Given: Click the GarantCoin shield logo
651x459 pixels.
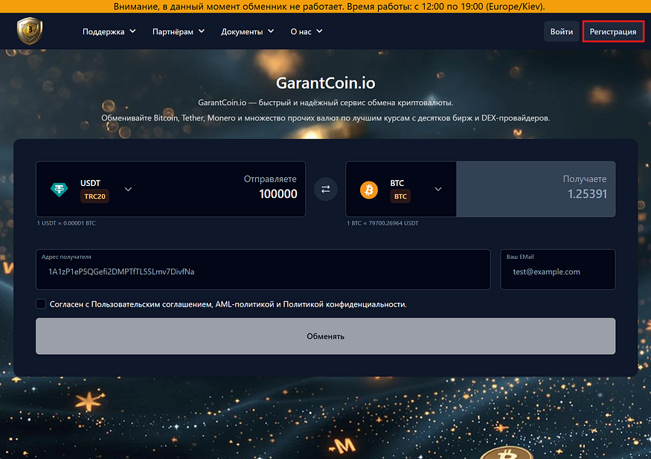Looking at the screenshot, I should tap(30, 31).
